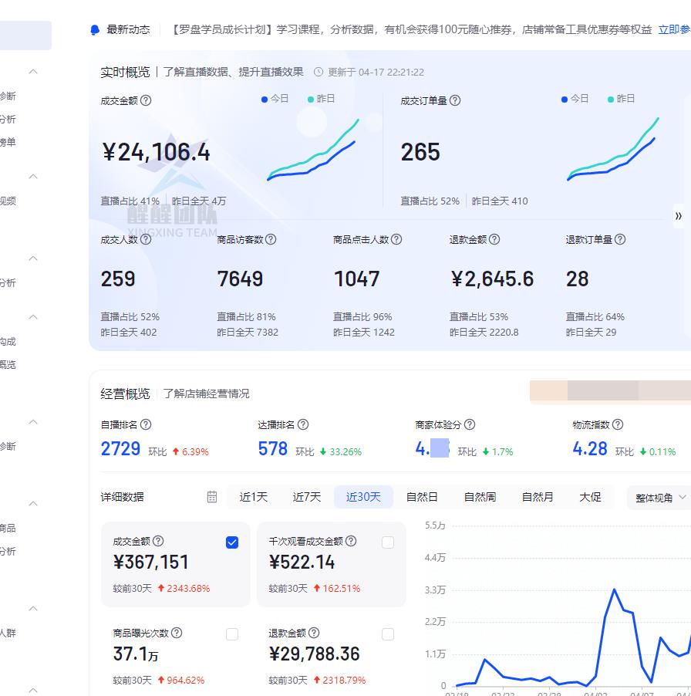
Task: Click the 最新动态 bell icon
Action: [94, 30]
